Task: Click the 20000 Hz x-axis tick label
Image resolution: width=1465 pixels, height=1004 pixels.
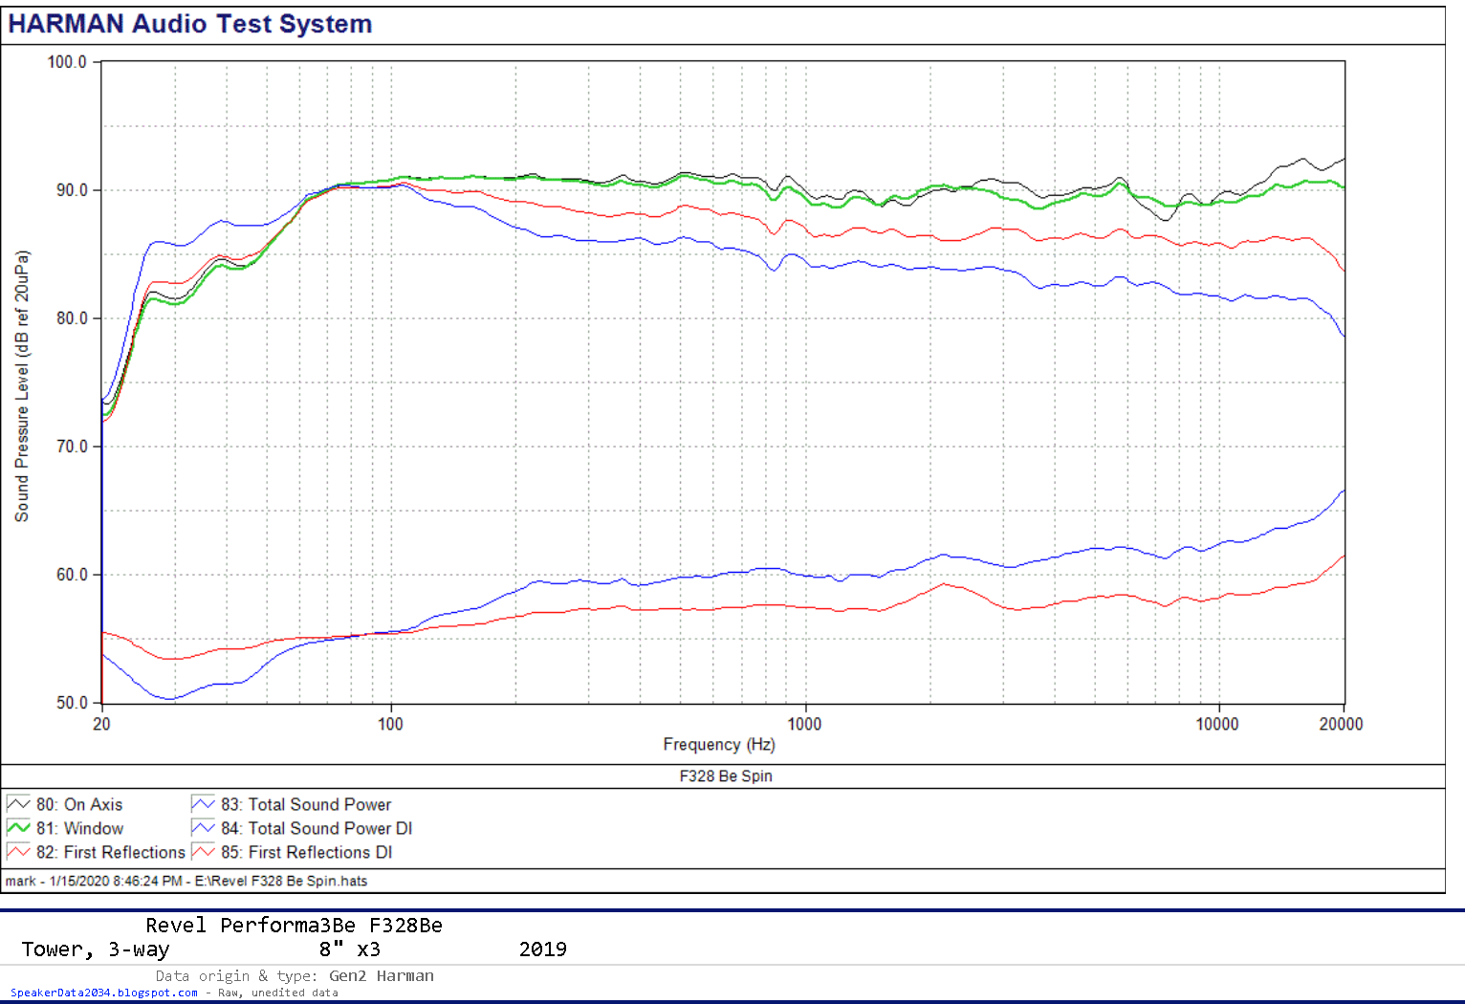Action: [1341, 724]
